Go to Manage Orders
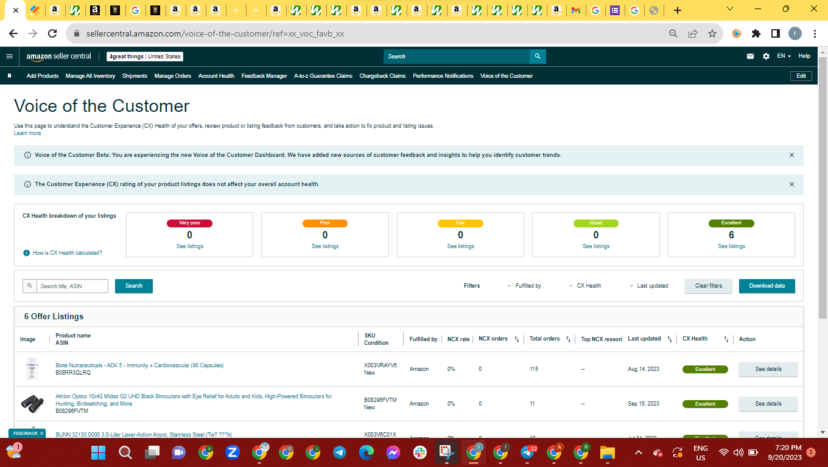Image resolution: width=828 pixels, height=467 pixels. [173, 76]
